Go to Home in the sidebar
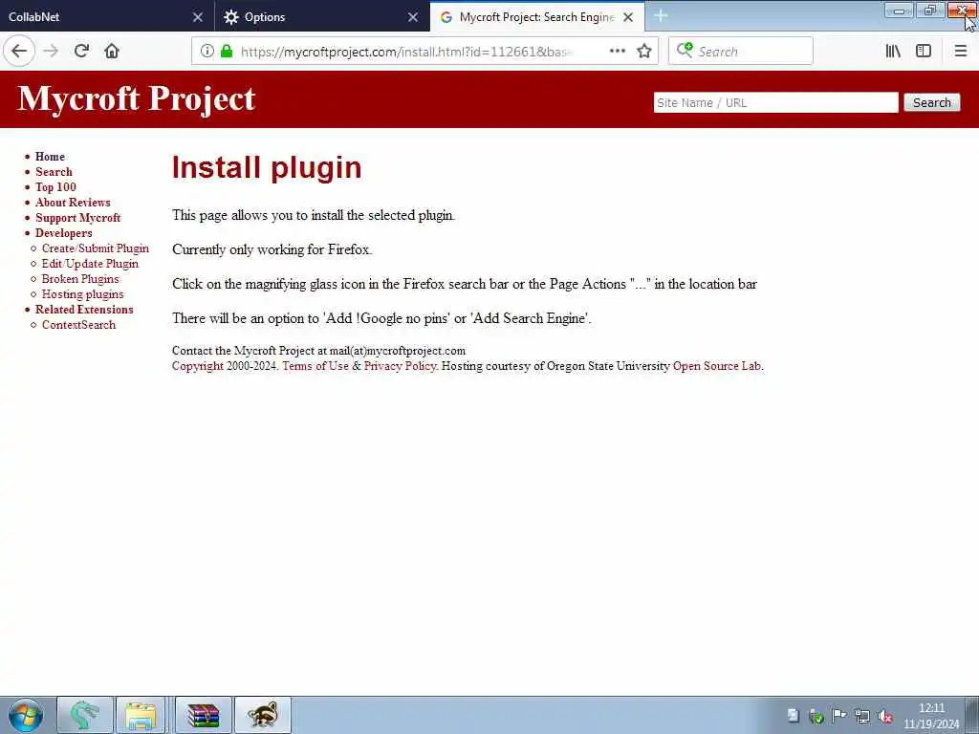The height and width of the screenshot is (734, 979). (50, 157)
